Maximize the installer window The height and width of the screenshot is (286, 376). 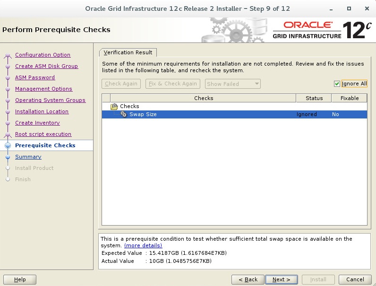[x=349, y=8]
